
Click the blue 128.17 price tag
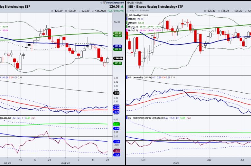(x=118, y=46)
